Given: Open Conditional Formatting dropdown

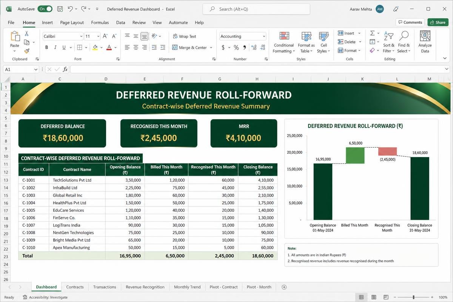Looking at the screenshot, I should click(284, 42).
